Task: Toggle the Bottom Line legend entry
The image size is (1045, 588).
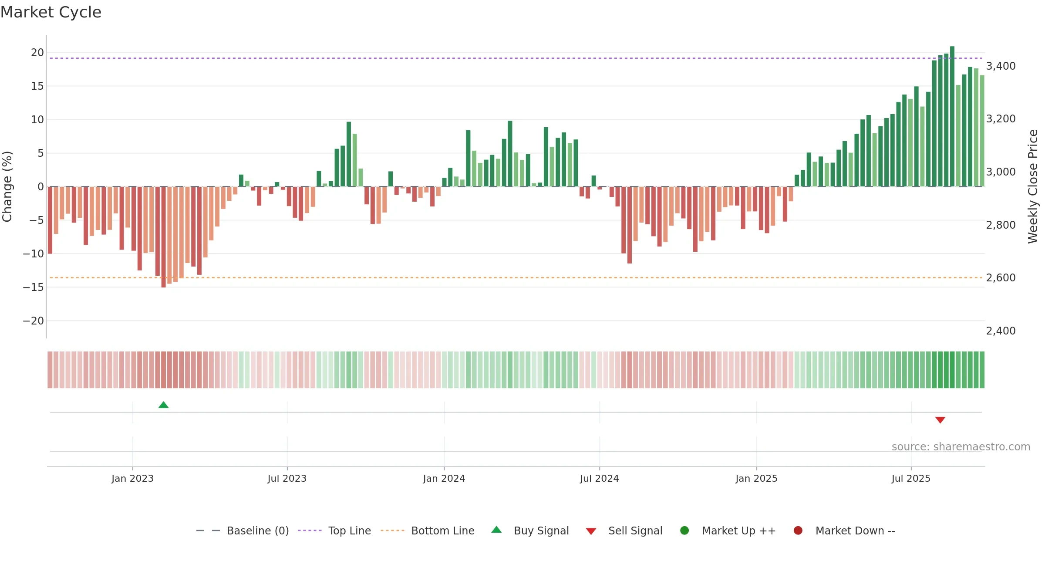Action: (428, 531)
